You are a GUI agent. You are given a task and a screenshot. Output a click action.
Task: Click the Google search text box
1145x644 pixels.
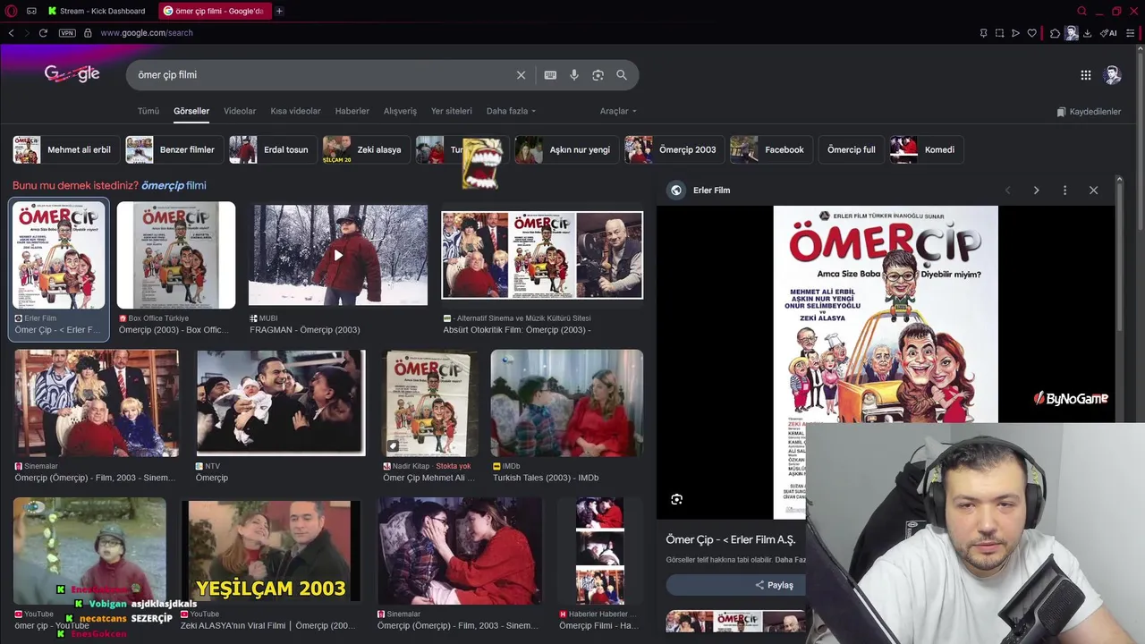point(322,75)
